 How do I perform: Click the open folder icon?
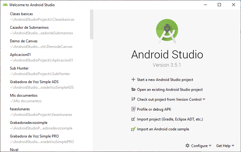click(x=133, y=90)
